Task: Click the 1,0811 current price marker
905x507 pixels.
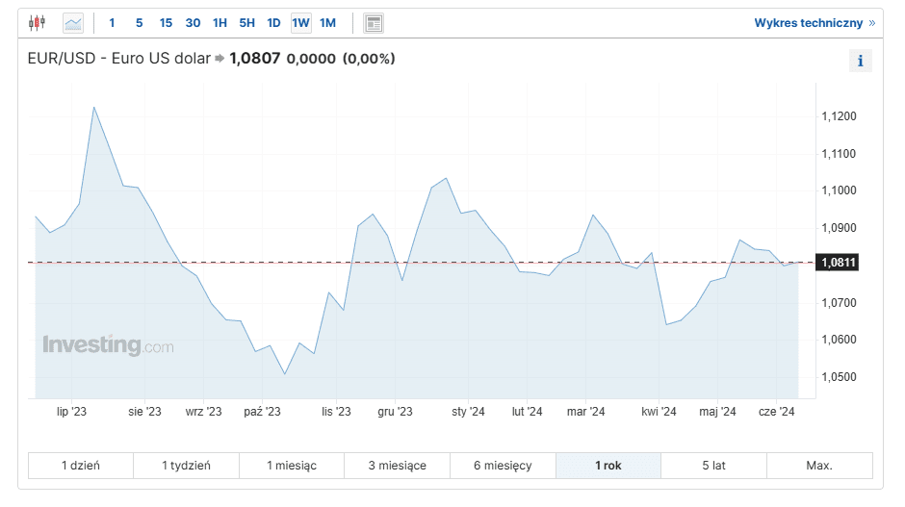Action: (837, 263)
